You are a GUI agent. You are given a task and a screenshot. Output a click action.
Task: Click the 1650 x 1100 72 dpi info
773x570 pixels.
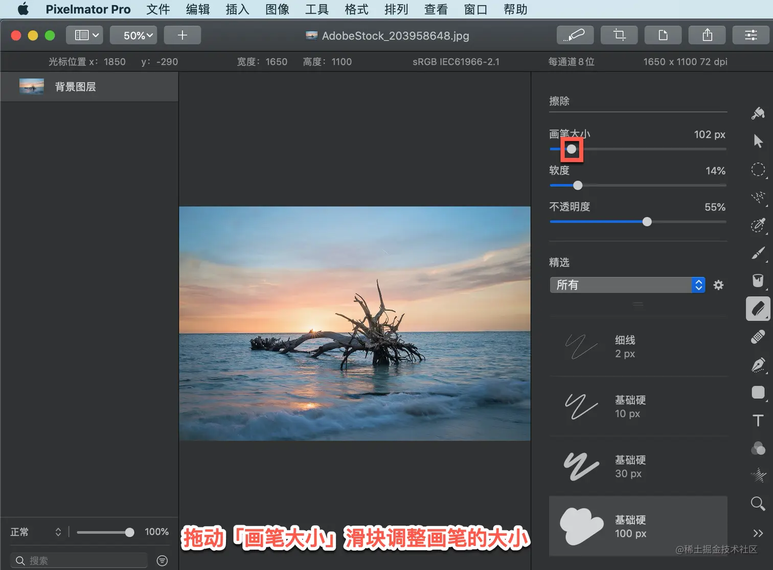(x=685, y=62)
